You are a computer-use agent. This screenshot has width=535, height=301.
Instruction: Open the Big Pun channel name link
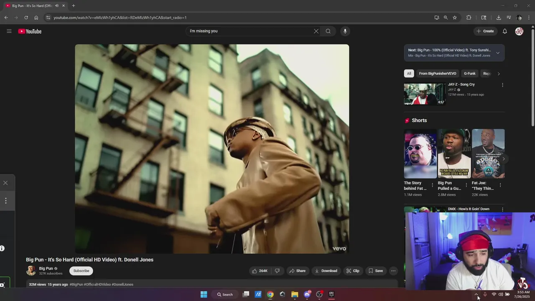(x=46, y=268)
